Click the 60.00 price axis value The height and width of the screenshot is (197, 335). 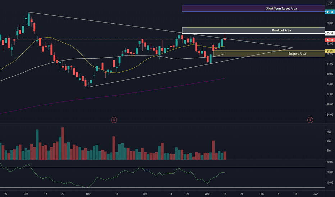pyautogui.click(x=330, y=23)
